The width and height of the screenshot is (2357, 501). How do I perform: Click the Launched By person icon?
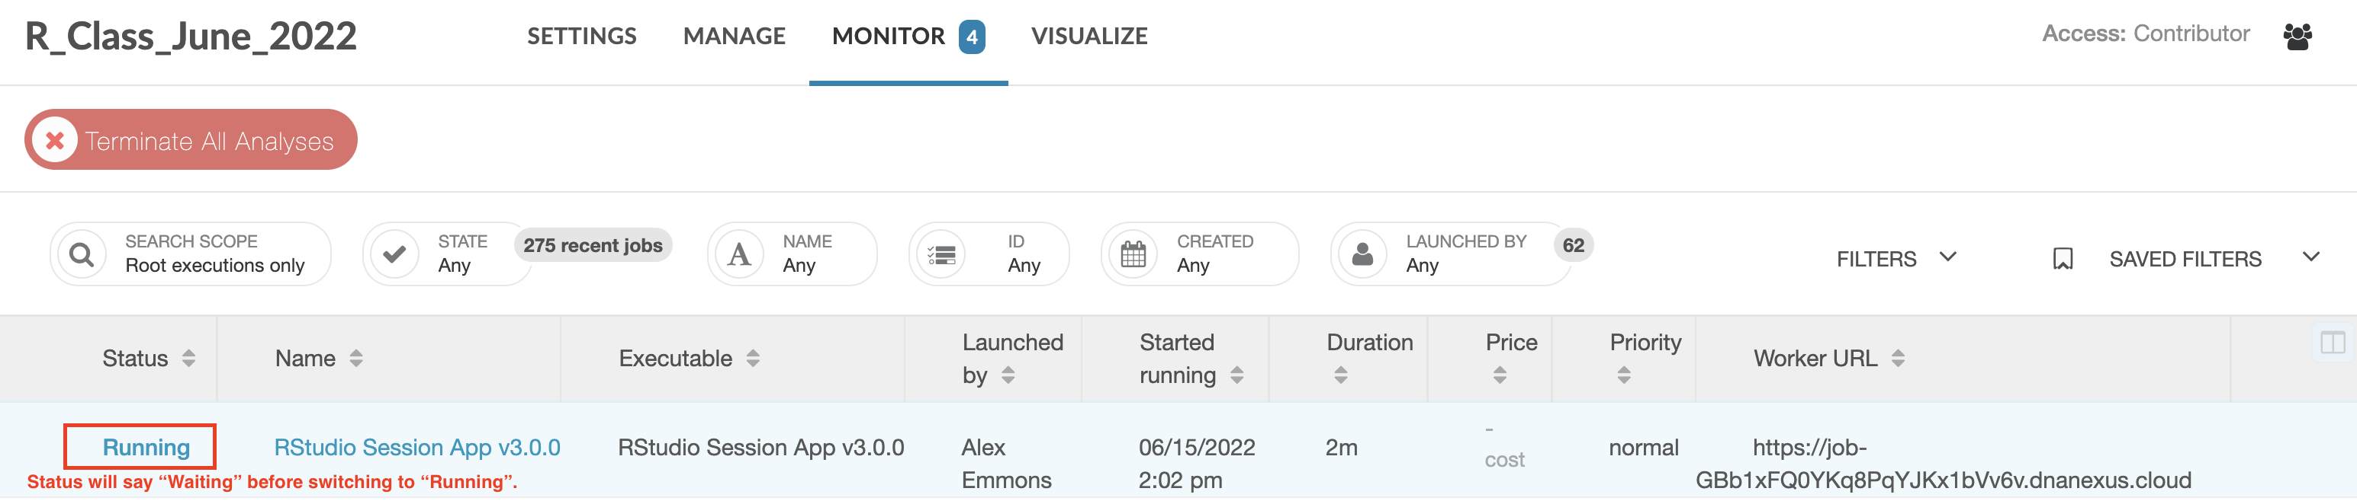1362,254
